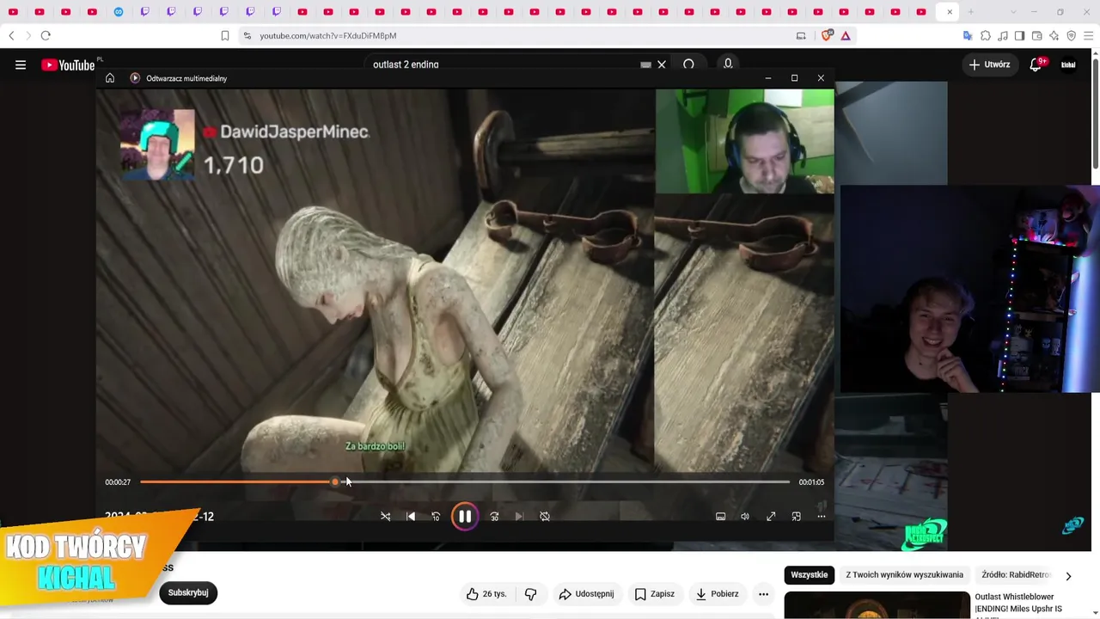Open the Brave Rewards triangle icon
The height and width of the screenshot is (619, 1100).
pyautogui.click(x=846, y=35)
